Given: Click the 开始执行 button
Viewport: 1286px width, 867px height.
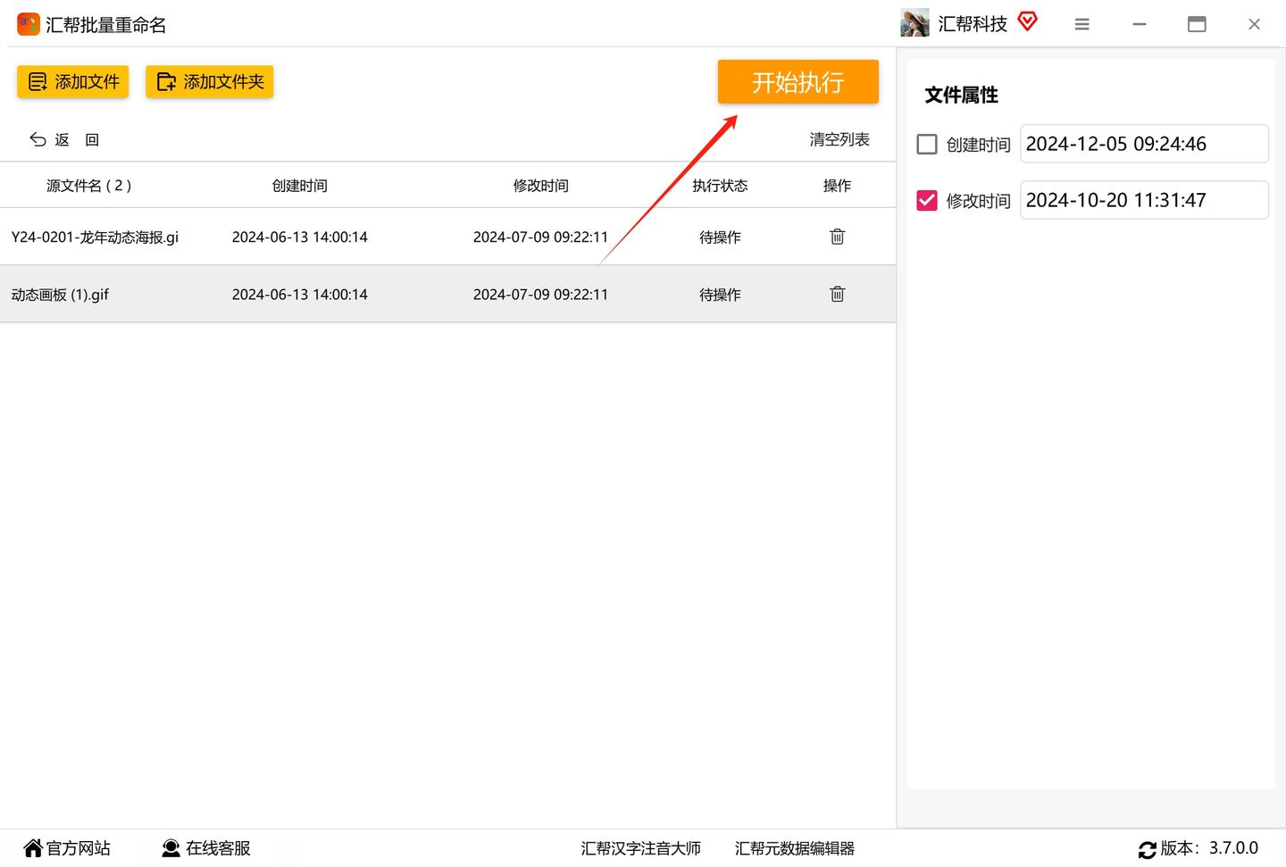Looking at the screenshot, I should click(797, 82).
